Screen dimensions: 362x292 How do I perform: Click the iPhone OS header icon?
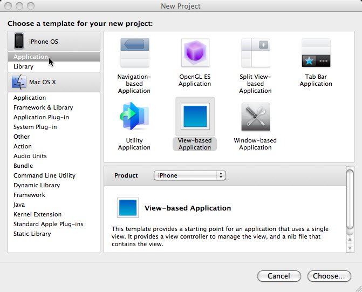19,41
